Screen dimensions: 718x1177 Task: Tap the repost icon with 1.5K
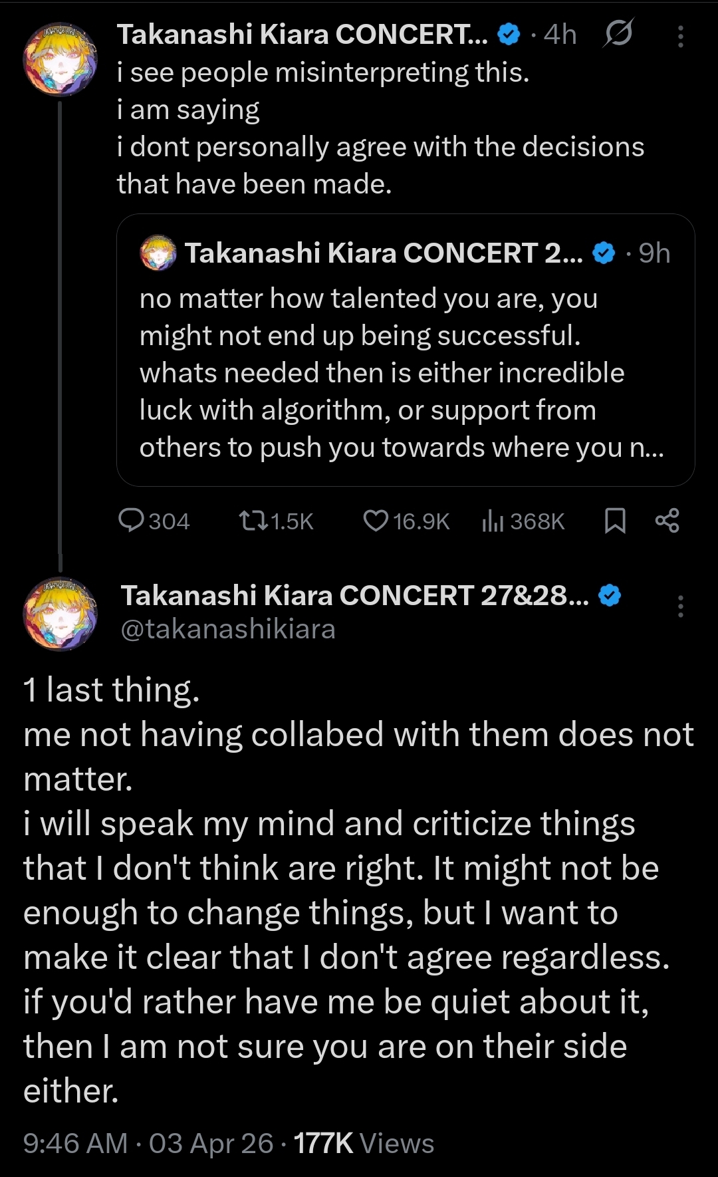point(276,521)
